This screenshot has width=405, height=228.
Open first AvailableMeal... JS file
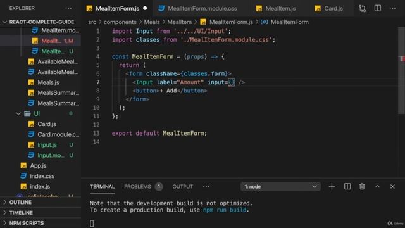click(40, 61)
